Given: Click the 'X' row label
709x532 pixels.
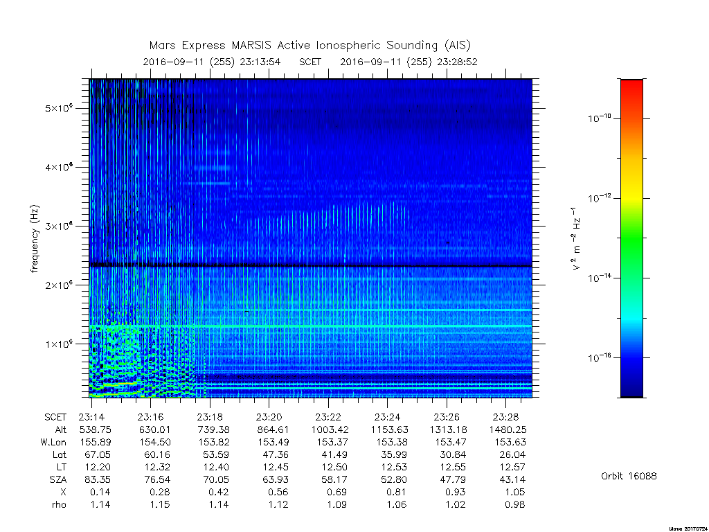Looking at the screenshot, I should [x=63, y=492].
